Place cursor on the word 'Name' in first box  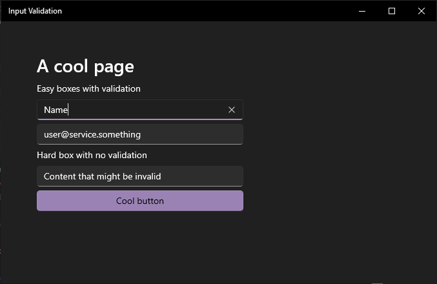[56, 110]
